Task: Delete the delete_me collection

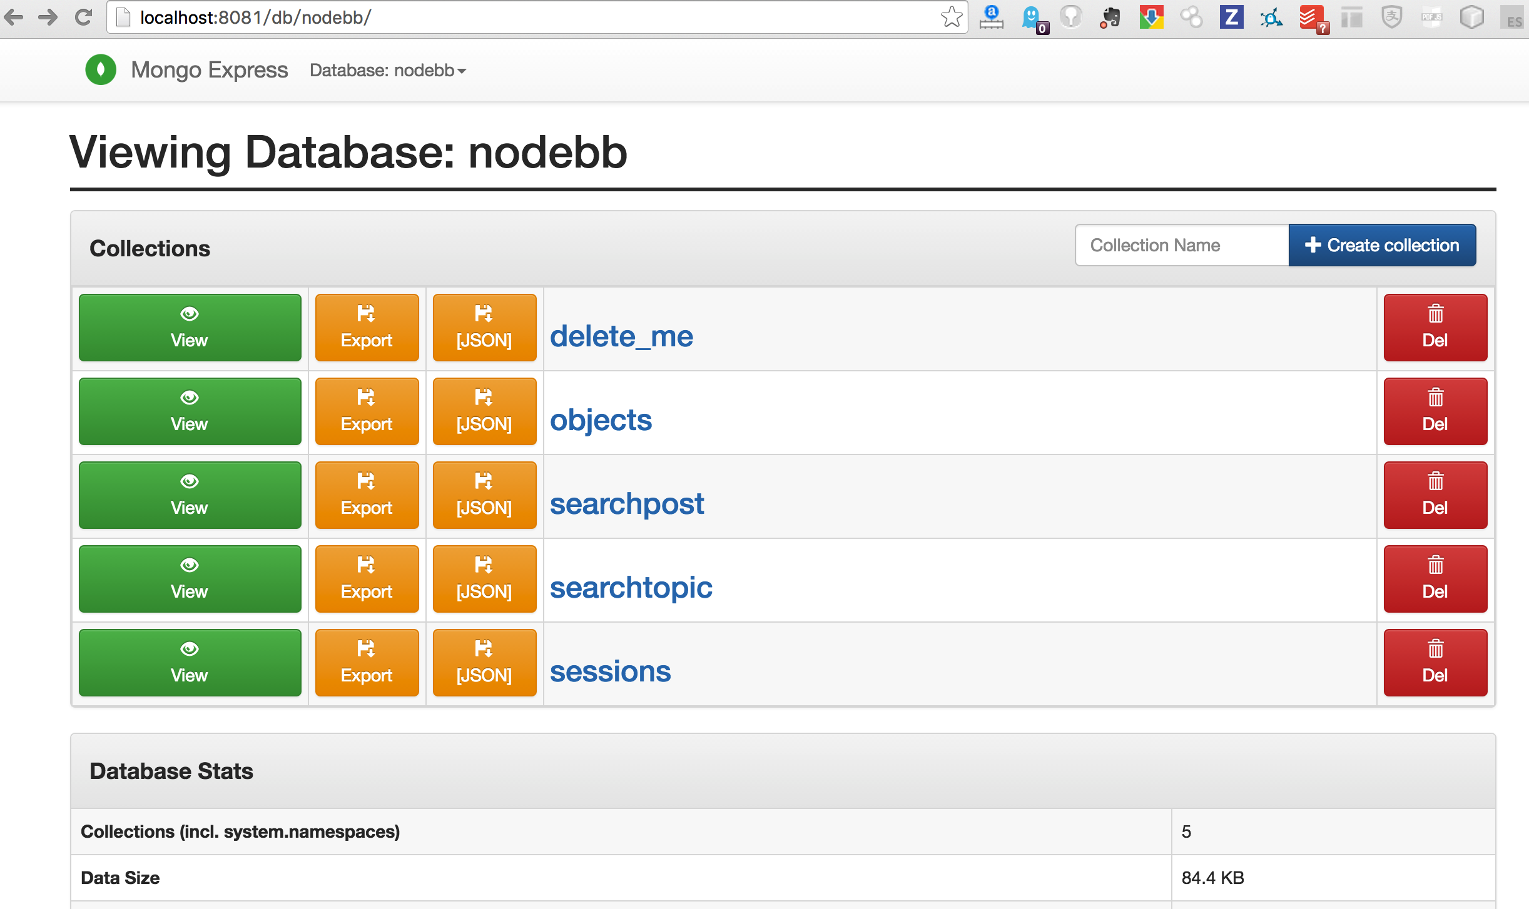Action: (x=1435, y=328)
